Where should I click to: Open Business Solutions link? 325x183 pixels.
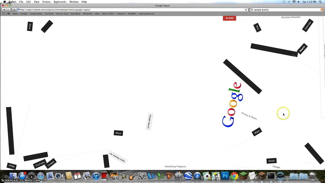pyautogui.click(x=291, y=17)
